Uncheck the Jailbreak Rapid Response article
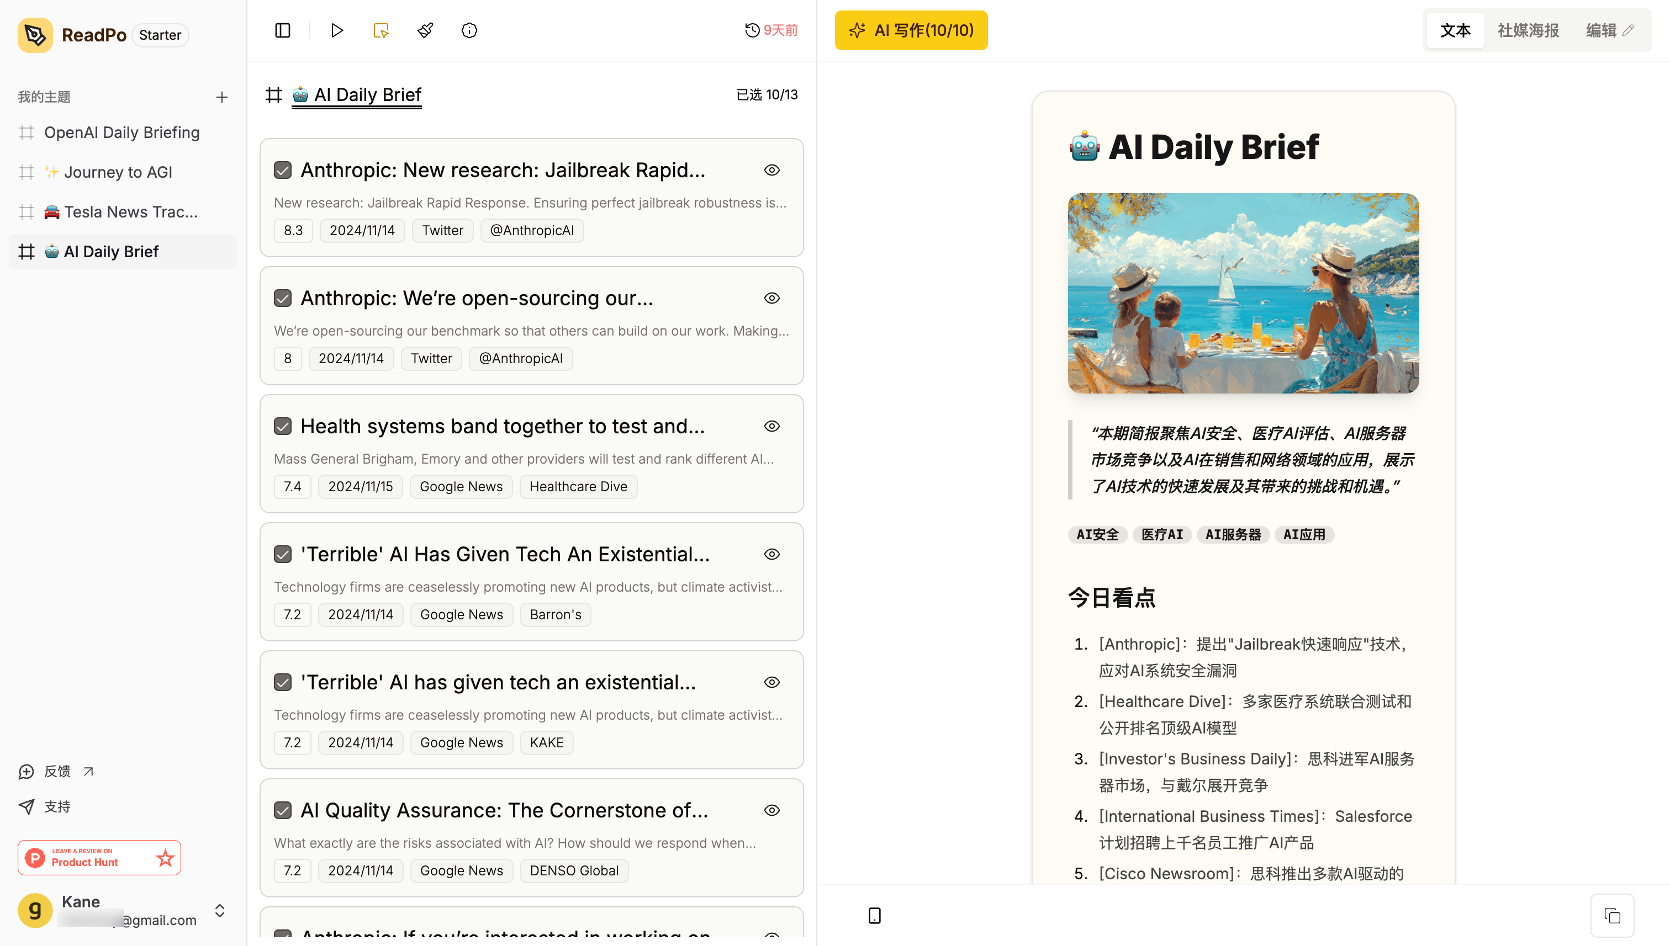This screenshot has height=946, width=1670. [x=283, y=170]
